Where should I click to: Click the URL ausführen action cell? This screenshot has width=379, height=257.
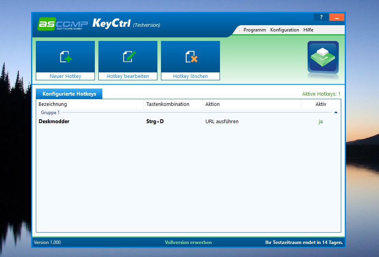coord(222,121)
